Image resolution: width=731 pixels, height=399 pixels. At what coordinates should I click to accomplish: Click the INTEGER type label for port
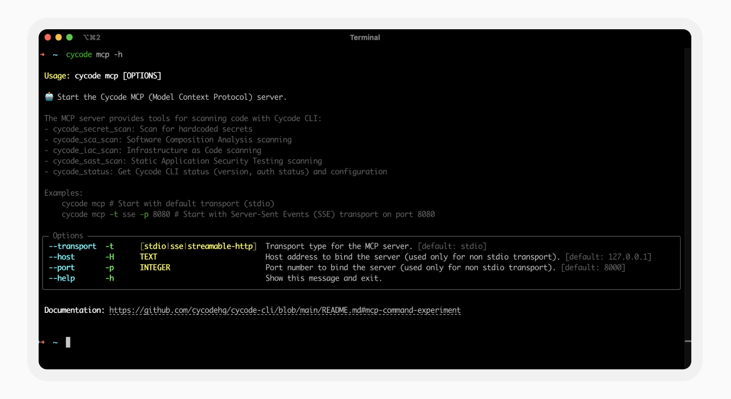[155, 267]
